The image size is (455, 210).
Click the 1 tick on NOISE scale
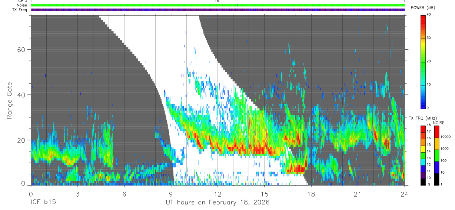coord(442,184)
